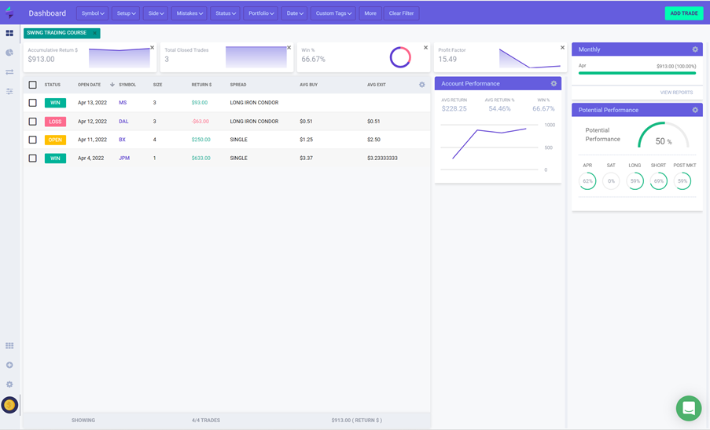The width and height of the screenshot is (710, 430).
Task: Close the Profit Factor card
Action: pyautogui.click(x=562, y=48)
